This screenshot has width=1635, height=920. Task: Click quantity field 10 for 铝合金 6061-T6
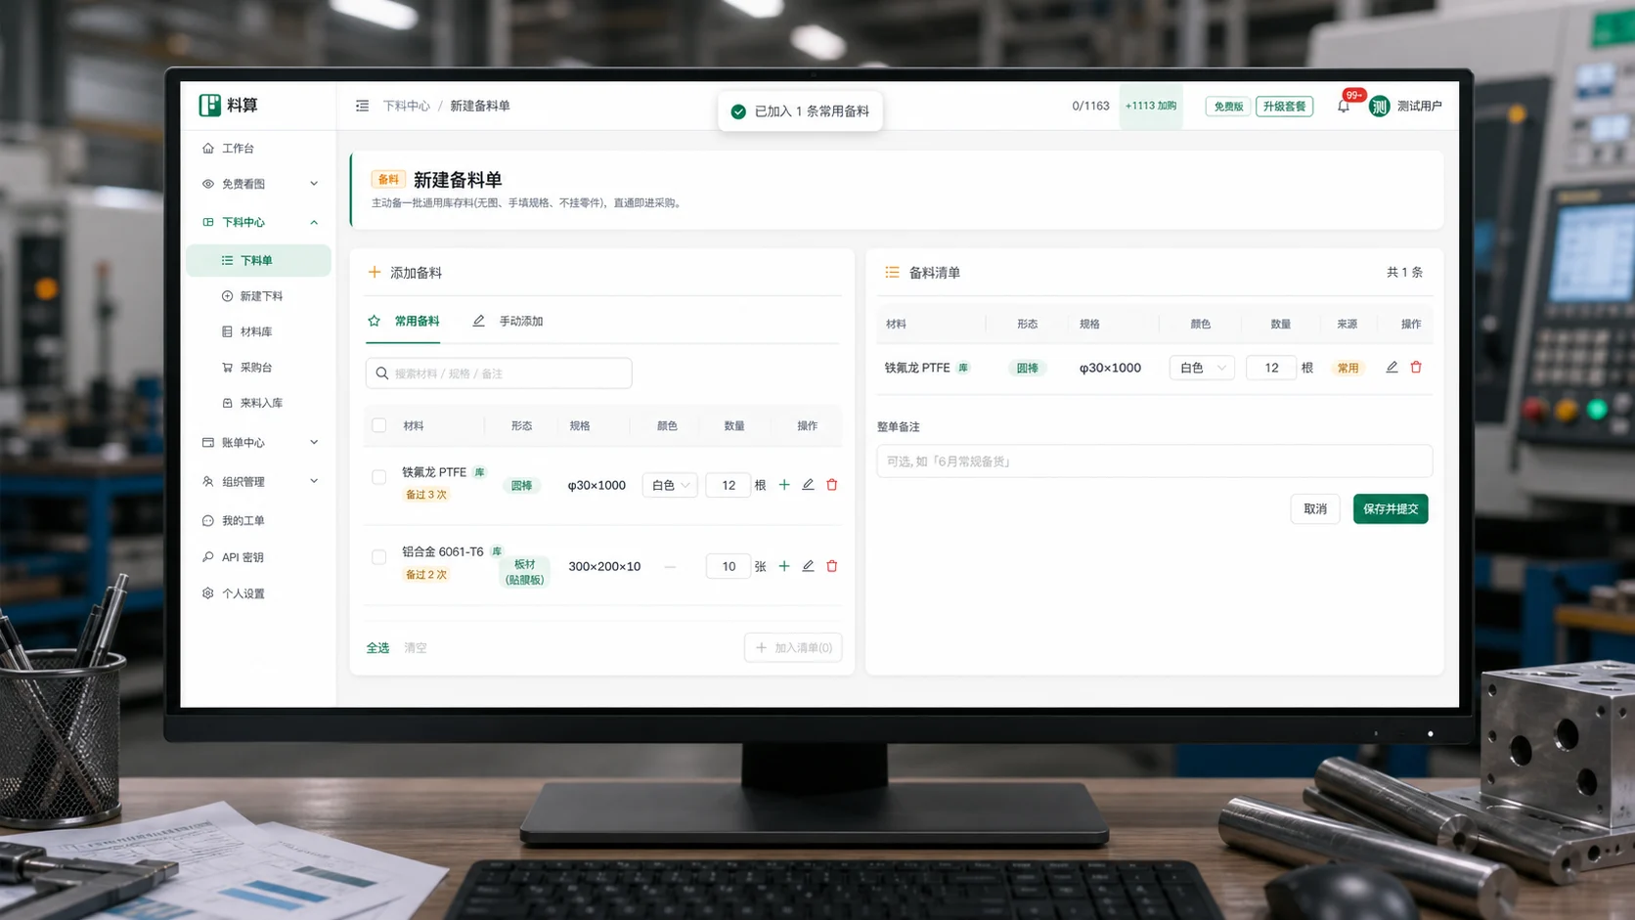pyautogui.click(x=729, y=566)
